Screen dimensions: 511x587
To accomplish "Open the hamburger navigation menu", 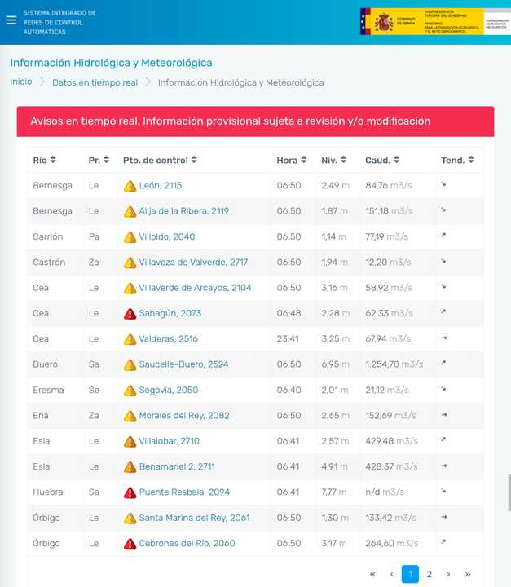I will click(x=11, y=20).
